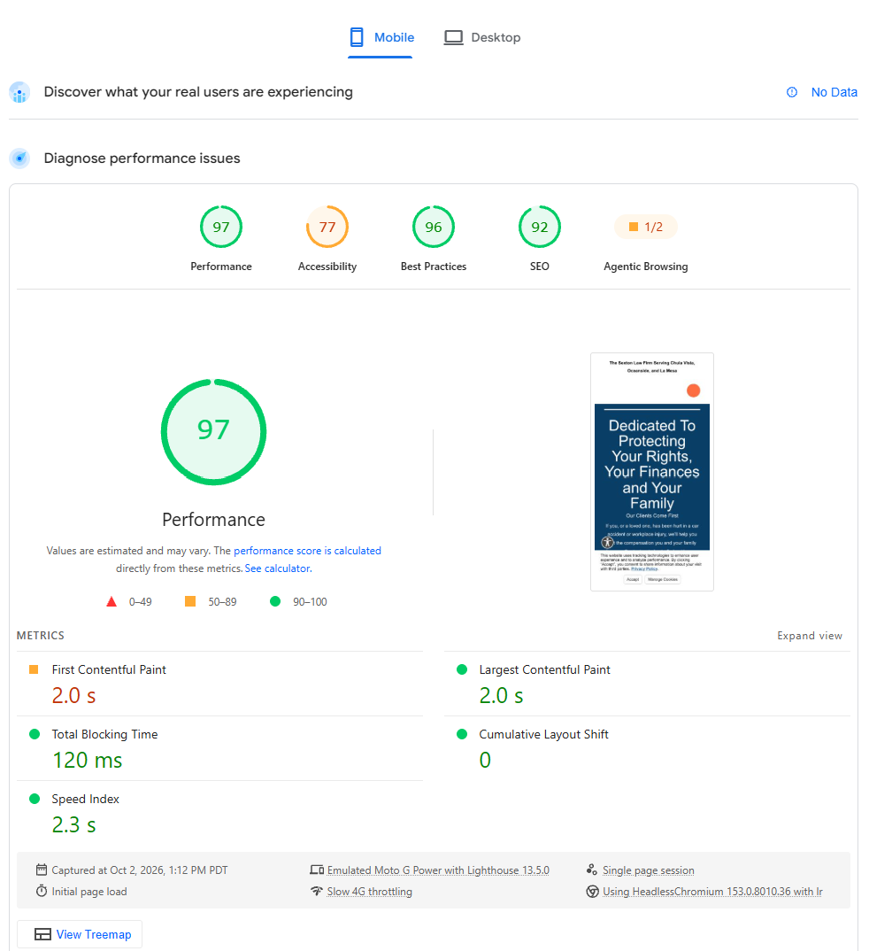Click the green circle 90–100 legend icon
This screenshot has width=869, height=951.
[x=275, y=601]
